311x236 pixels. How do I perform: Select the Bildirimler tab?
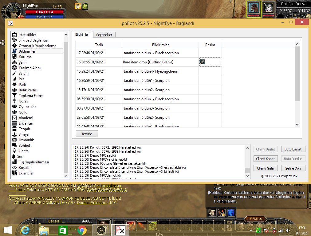(82, 34)
